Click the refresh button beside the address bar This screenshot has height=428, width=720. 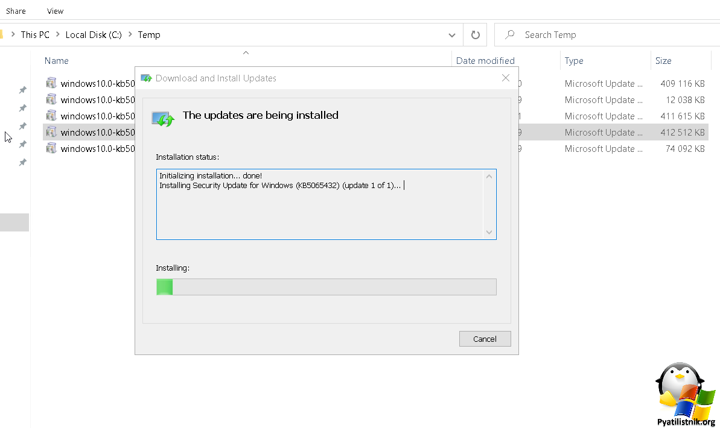[x=475, y=35]
